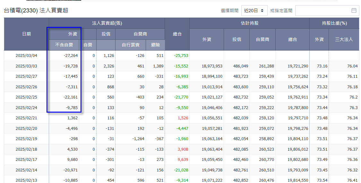Click the 台積電(2330) 法人買賣超 title
The width and height of the screenshot is (361, 183).
coord(36,11)
